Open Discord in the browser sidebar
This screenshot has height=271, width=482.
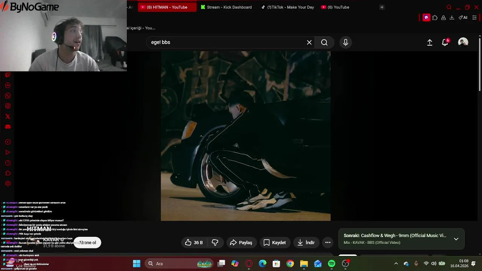8,127
